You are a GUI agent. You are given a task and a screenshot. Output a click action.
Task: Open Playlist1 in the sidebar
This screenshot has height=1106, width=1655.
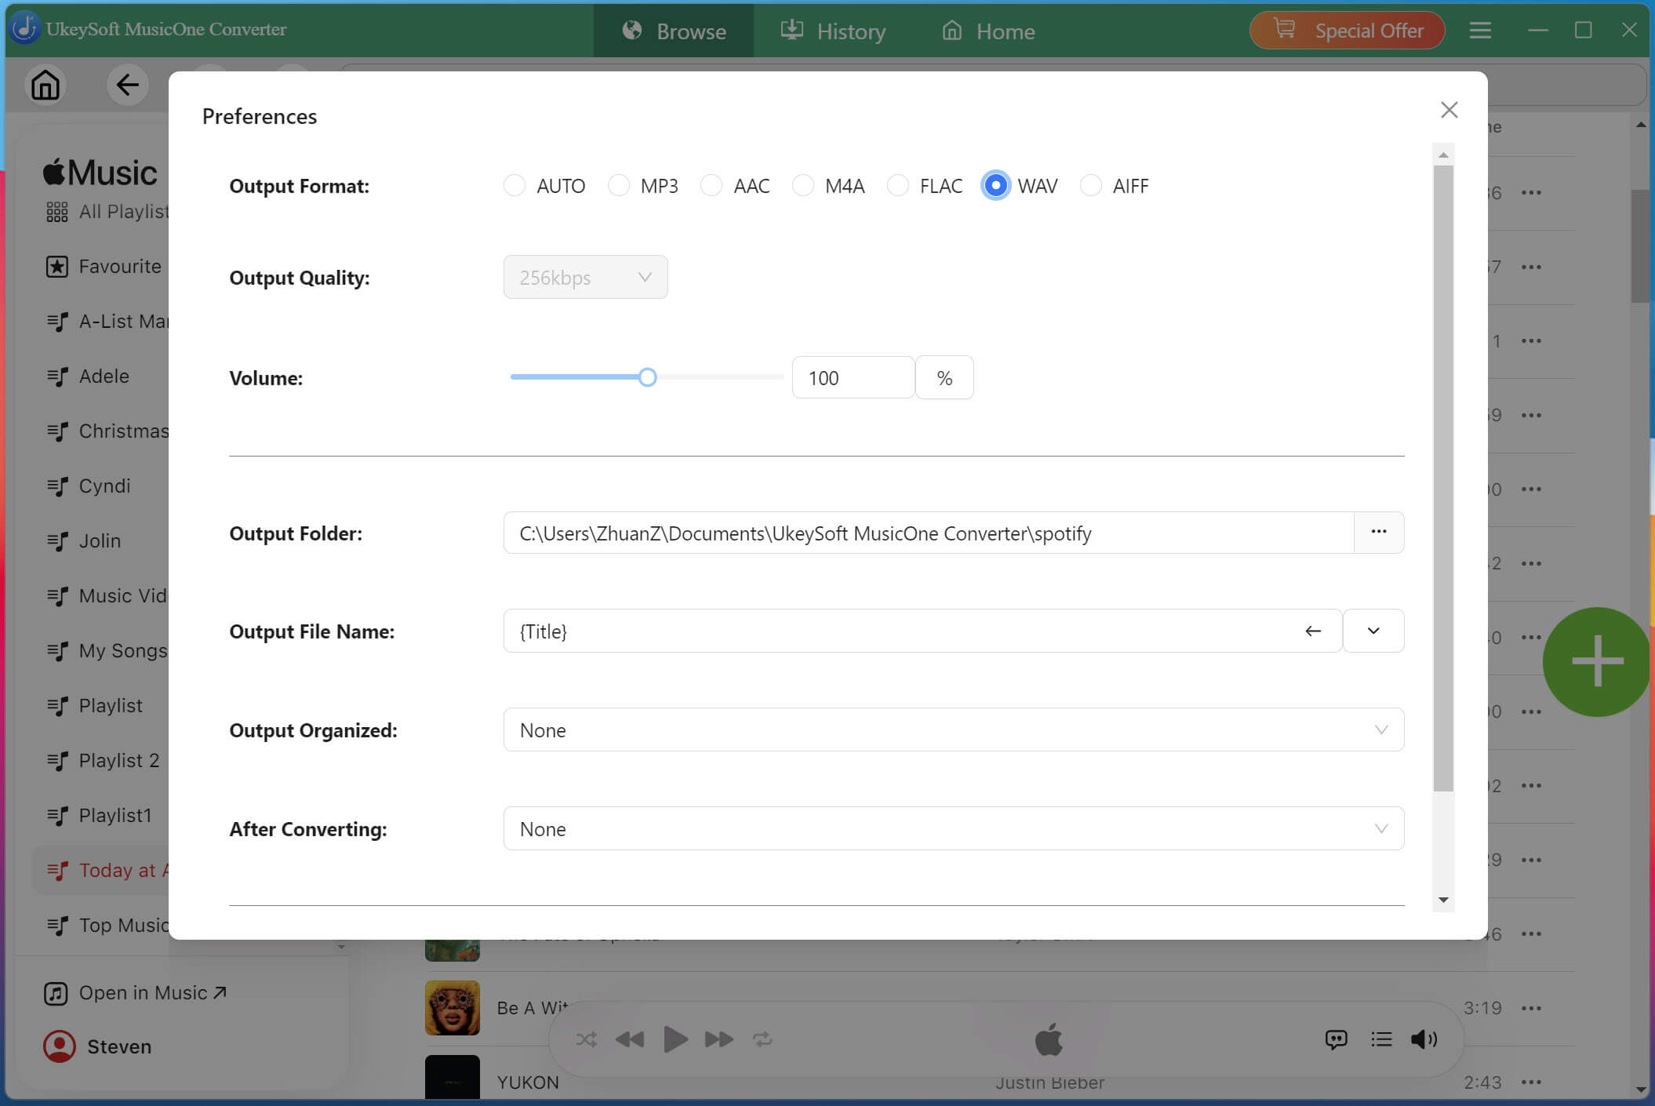pos(99,816)
